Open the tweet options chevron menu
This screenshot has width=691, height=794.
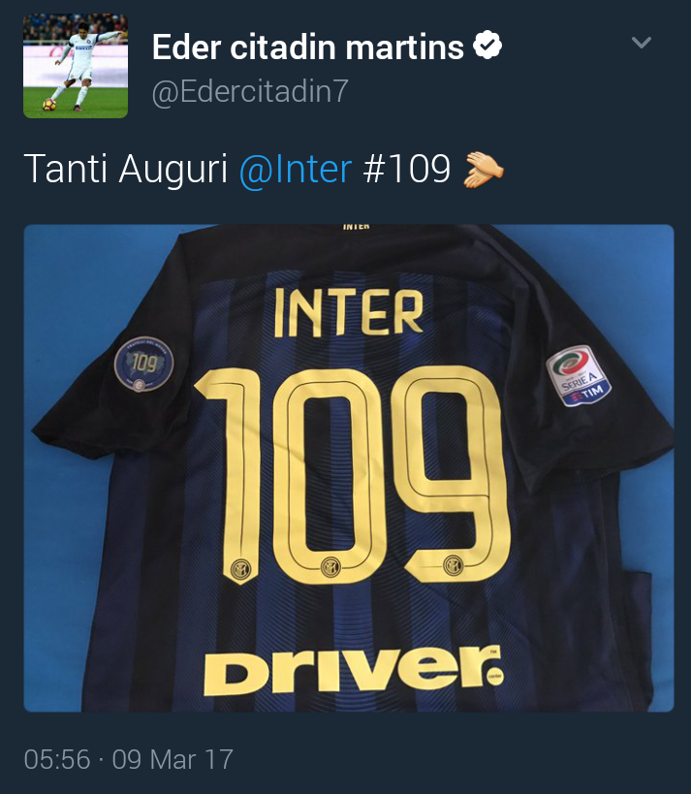641,43
